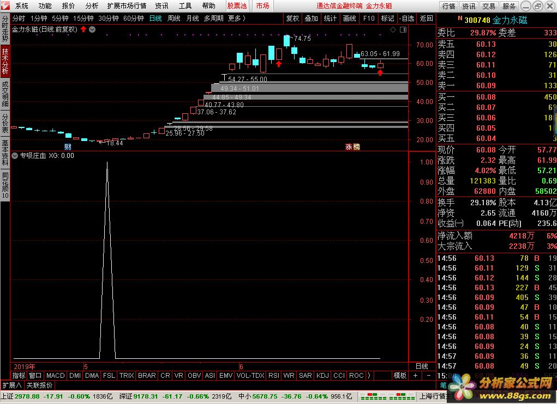Expand the round dropdown beside chart title
The height and width of the screenshot is (404, 557).
coord(92,29)
